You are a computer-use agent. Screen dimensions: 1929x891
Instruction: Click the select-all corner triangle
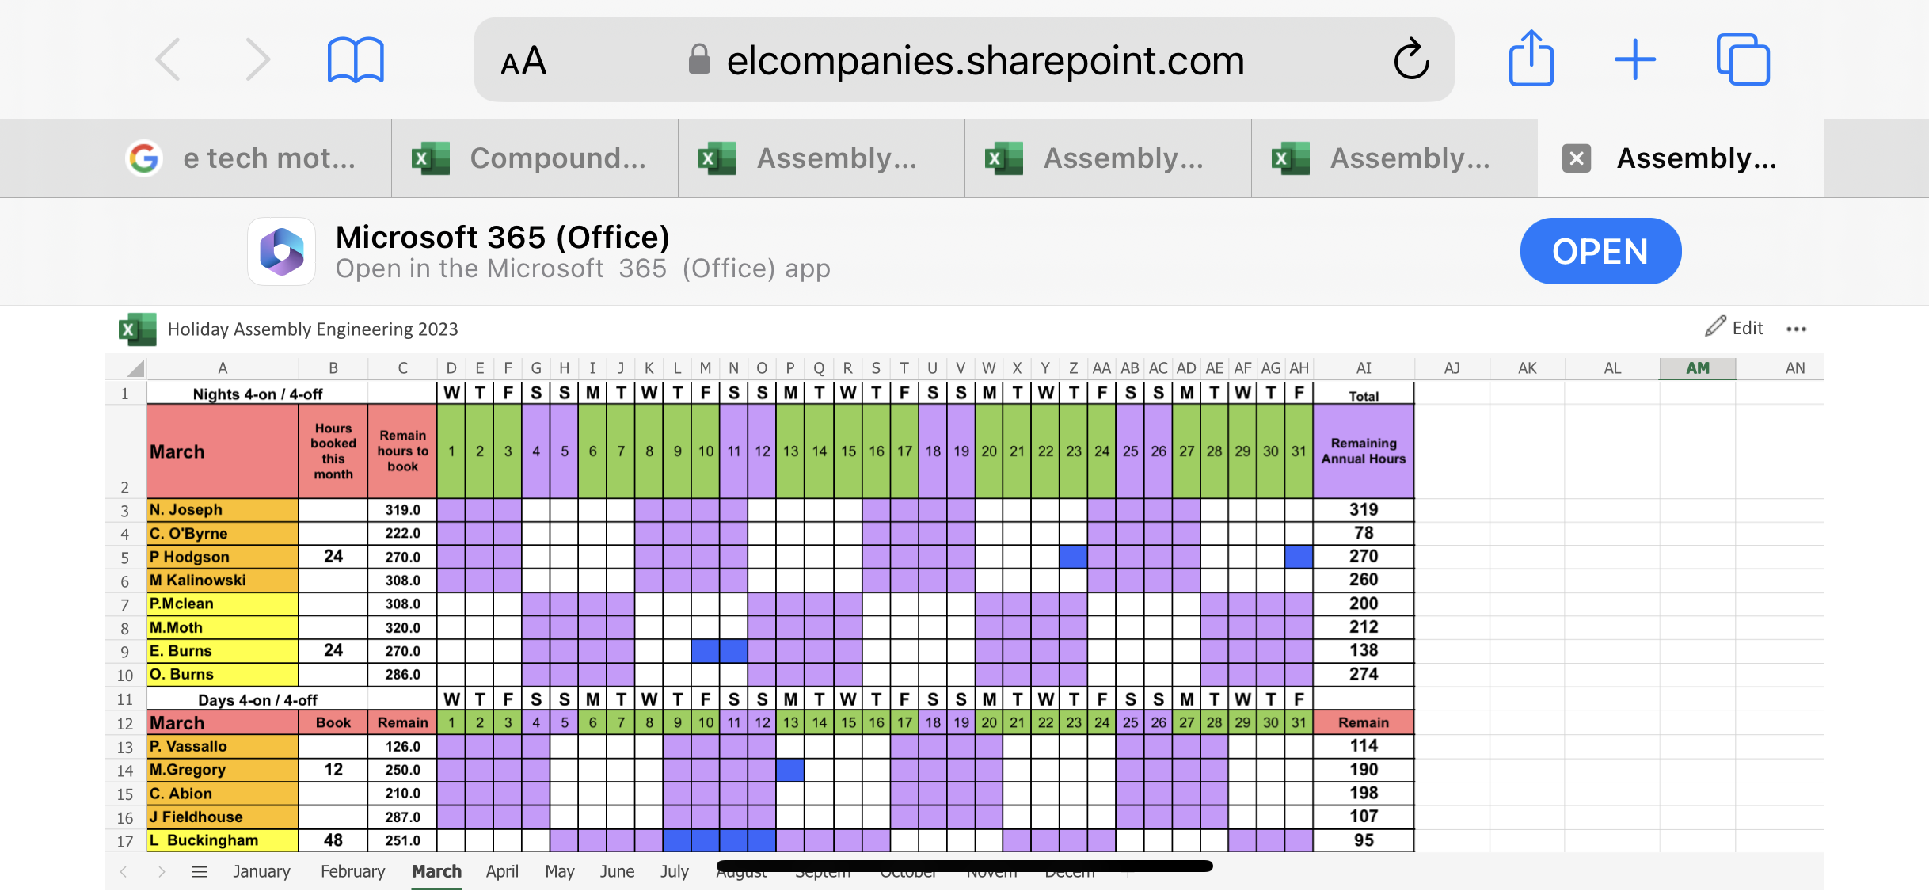point(135,368)
